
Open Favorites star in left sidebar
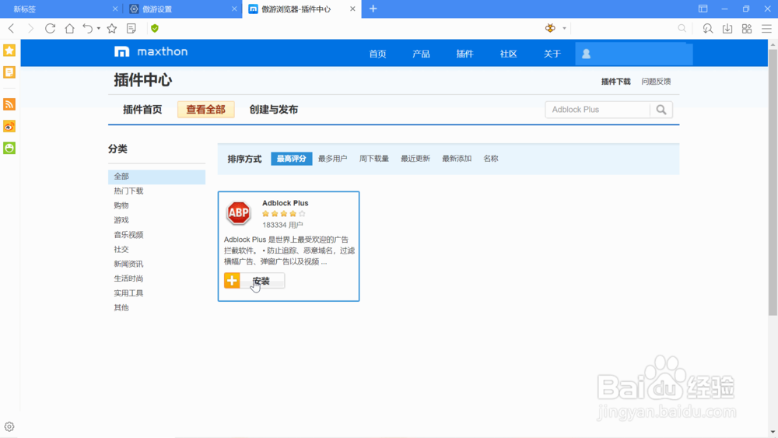pos(9,50)
